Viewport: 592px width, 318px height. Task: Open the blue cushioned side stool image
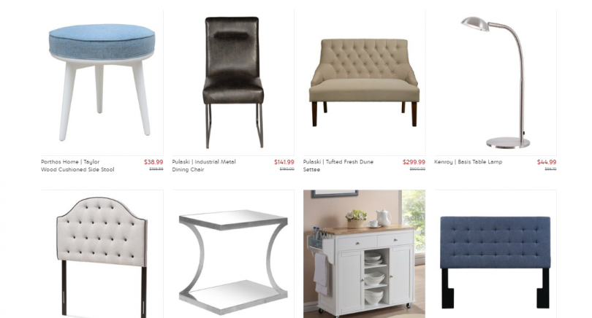tap(102, 83)
